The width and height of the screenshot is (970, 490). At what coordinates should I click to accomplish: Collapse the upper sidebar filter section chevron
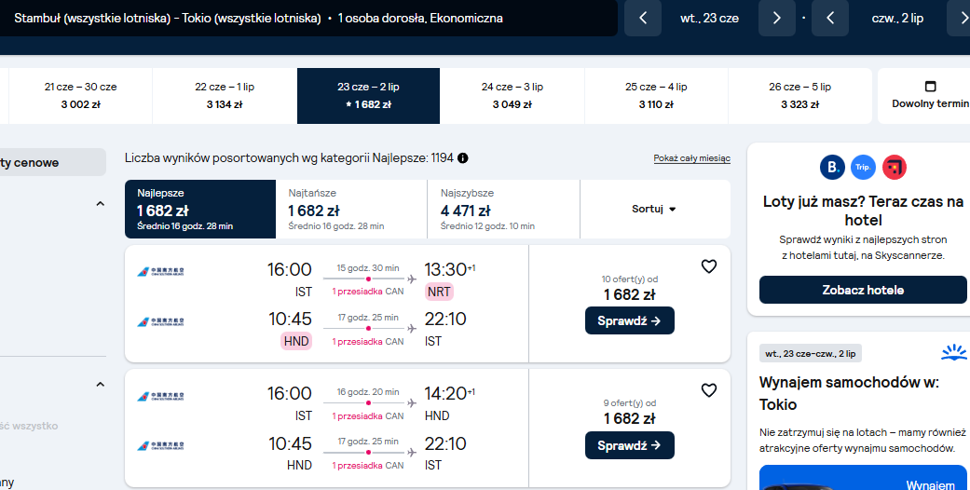101,204
